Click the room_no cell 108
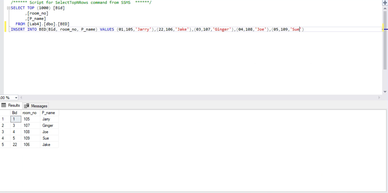The image size is (388, 193). [31, 132]
